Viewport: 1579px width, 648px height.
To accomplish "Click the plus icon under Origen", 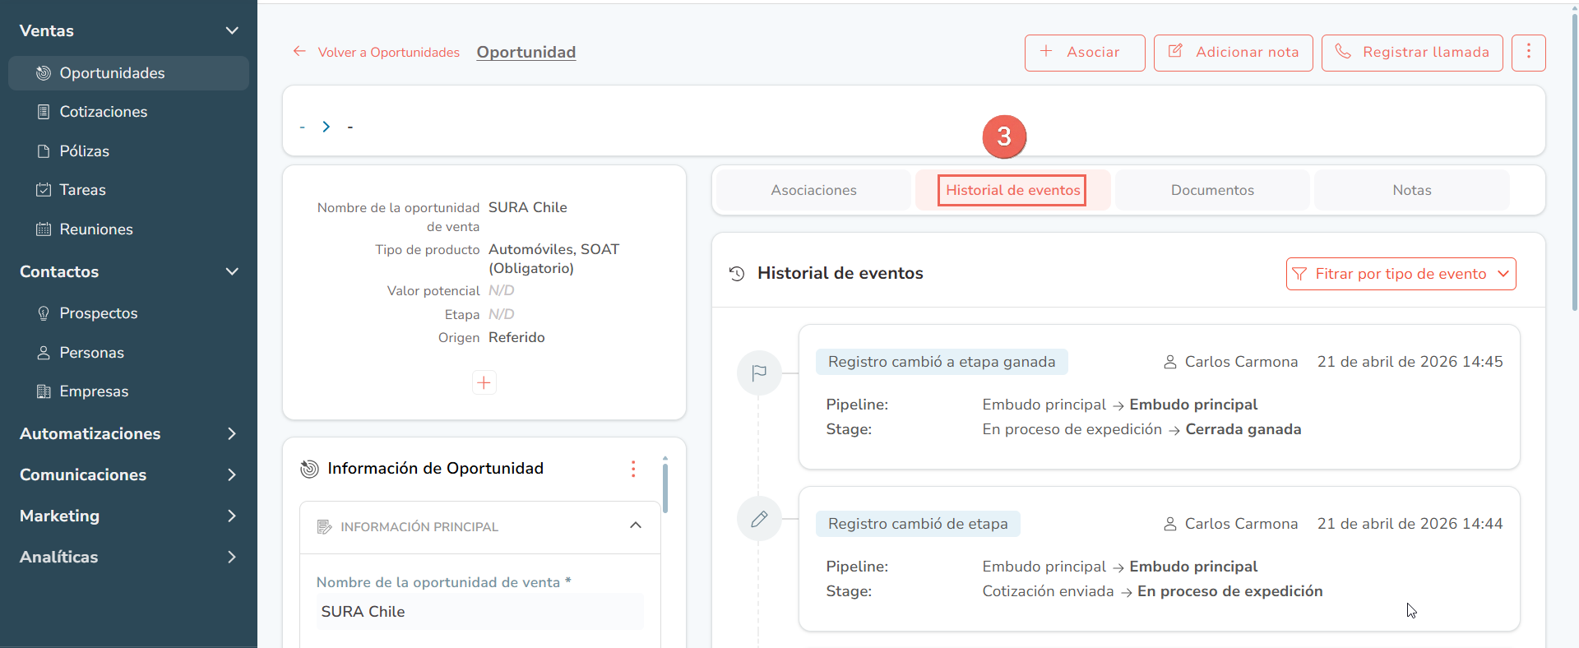I will click(484, 382).
